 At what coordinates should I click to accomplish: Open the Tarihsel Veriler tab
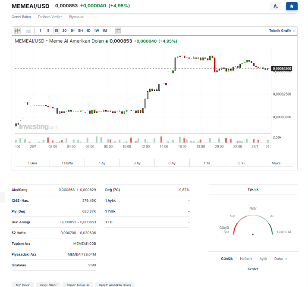coord(50,17)
